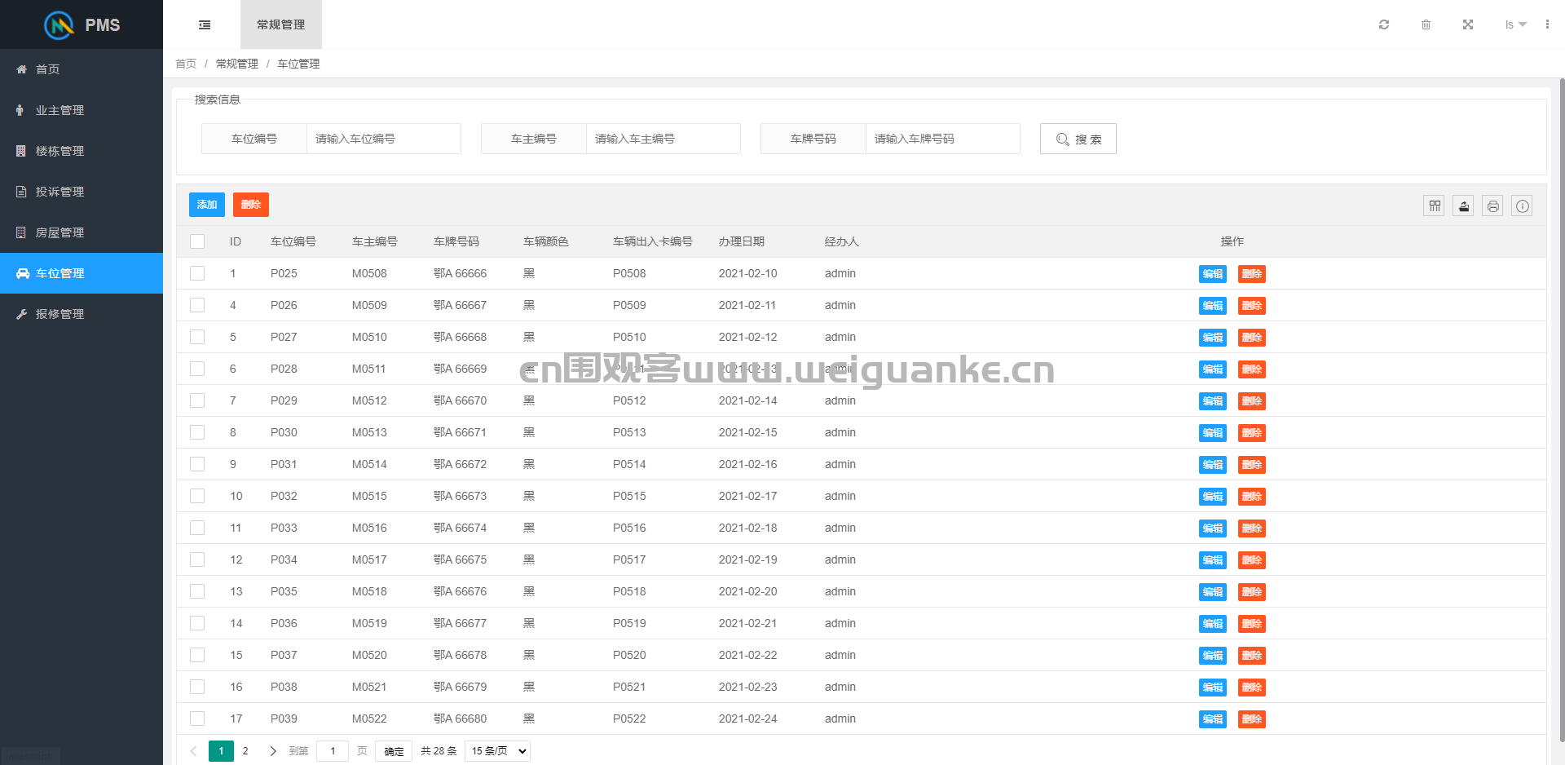The width and height of the screenshot is (1565, 765).
Task: Click the trash icon in top bar
Action: pyautogui.click(x=1426, y=24)
